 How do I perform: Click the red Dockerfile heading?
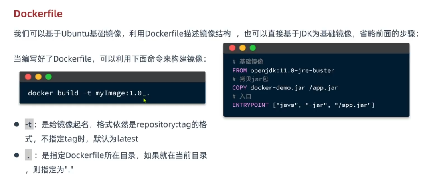coord(38,14)
